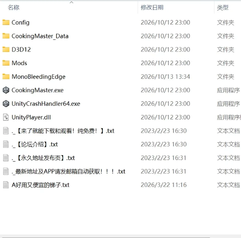Screen dimensions: 241x238
Task: Sort files by 名称 column header
Action: pyautogui.click(x=14, y=7)
